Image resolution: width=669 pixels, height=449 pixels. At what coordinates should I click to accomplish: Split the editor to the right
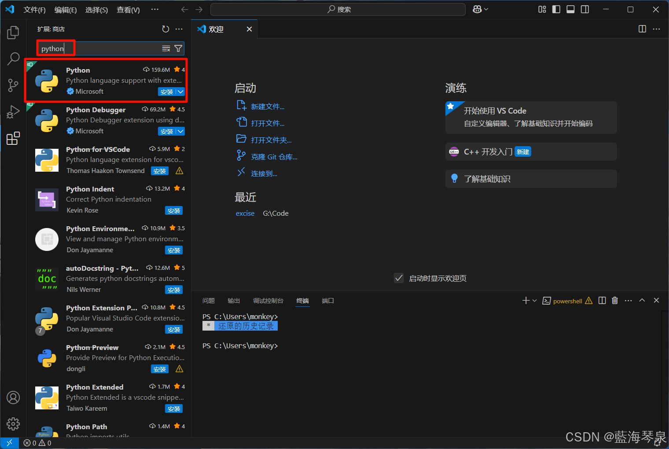[x=642, y=29]
